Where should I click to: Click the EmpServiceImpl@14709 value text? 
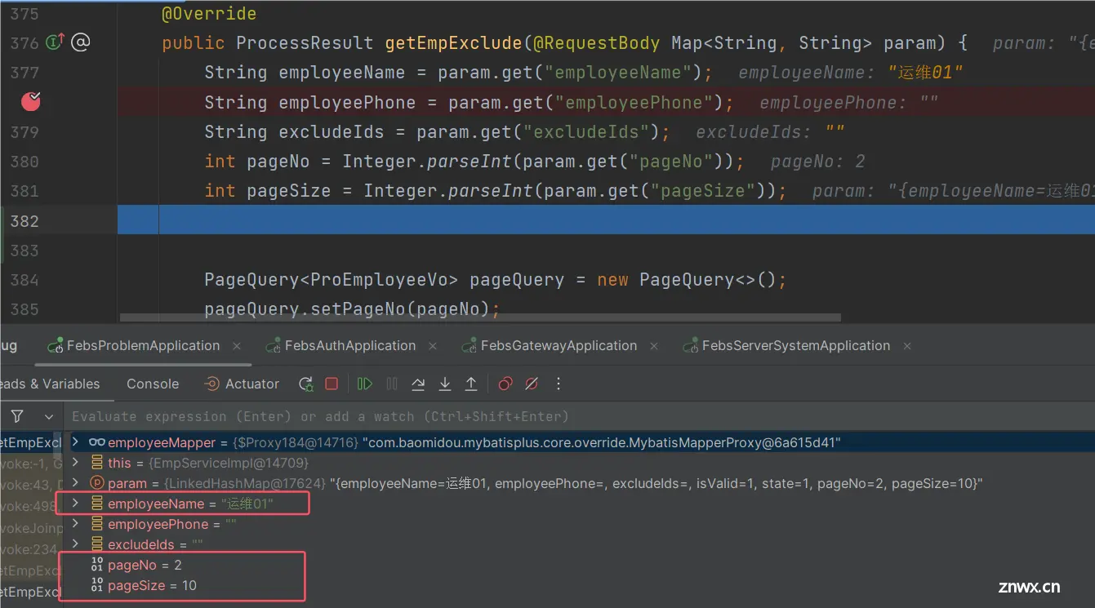(228, 463)
